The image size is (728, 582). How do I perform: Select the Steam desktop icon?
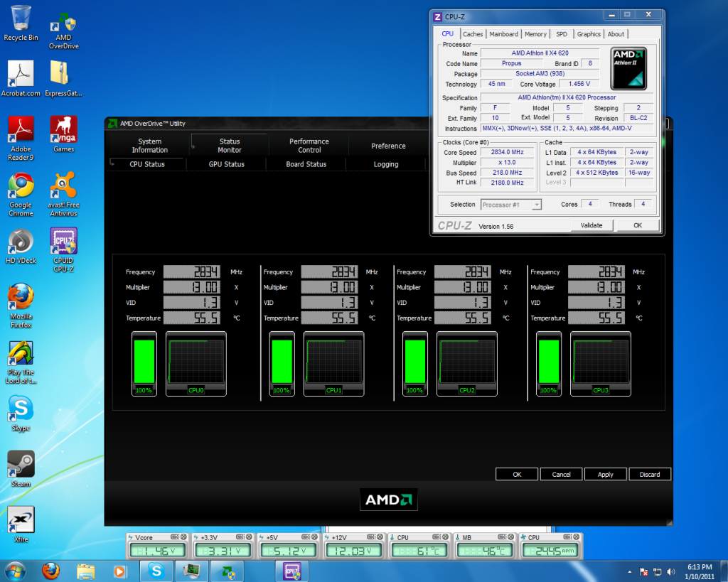[21, 469]
